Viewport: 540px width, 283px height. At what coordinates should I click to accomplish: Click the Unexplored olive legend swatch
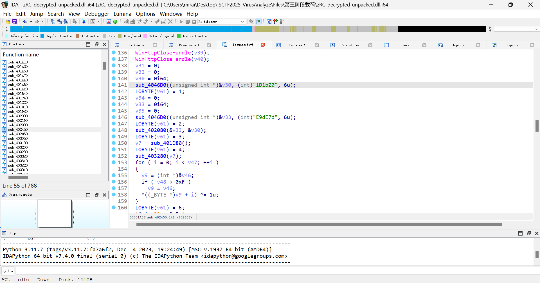(120, 36)
